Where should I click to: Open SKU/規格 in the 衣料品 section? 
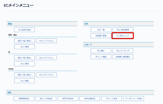[24, 81]
